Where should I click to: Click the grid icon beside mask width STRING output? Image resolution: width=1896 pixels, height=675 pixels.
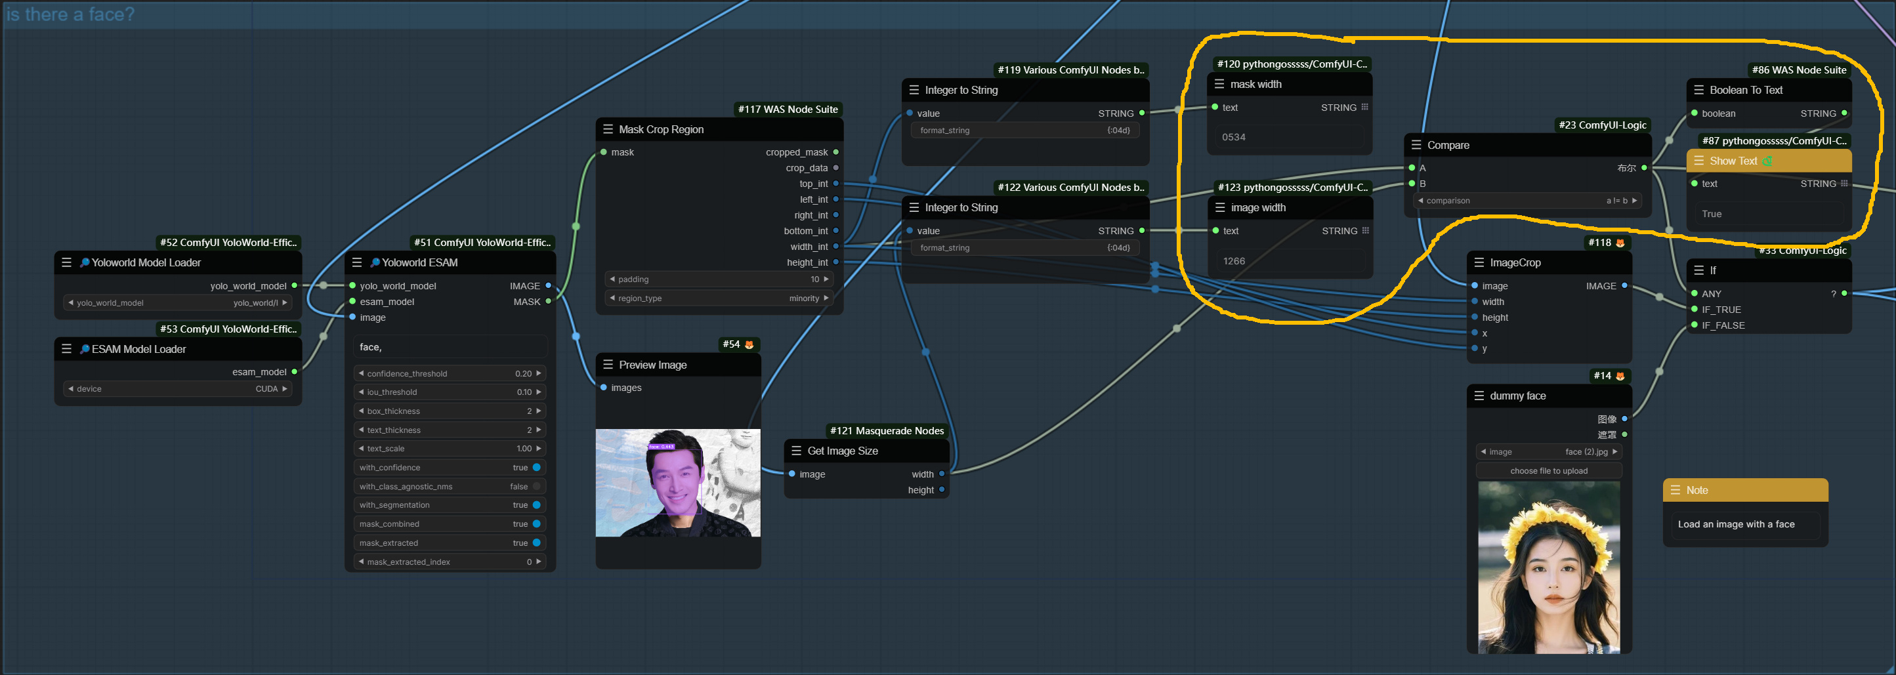pyautogui.click(x=1366, y=108)
